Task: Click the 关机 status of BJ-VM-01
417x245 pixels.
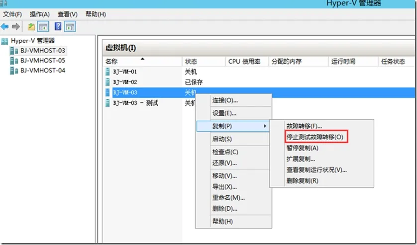Action: pyautogui.click(x=191, y=72)
